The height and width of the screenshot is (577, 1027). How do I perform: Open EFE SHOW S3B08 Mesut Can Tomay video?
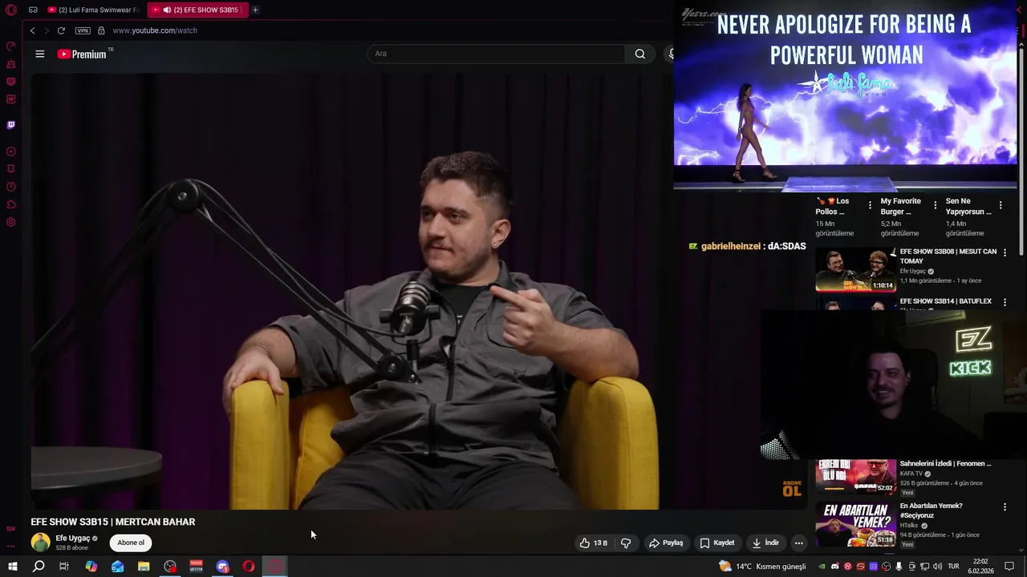point(948,256)
